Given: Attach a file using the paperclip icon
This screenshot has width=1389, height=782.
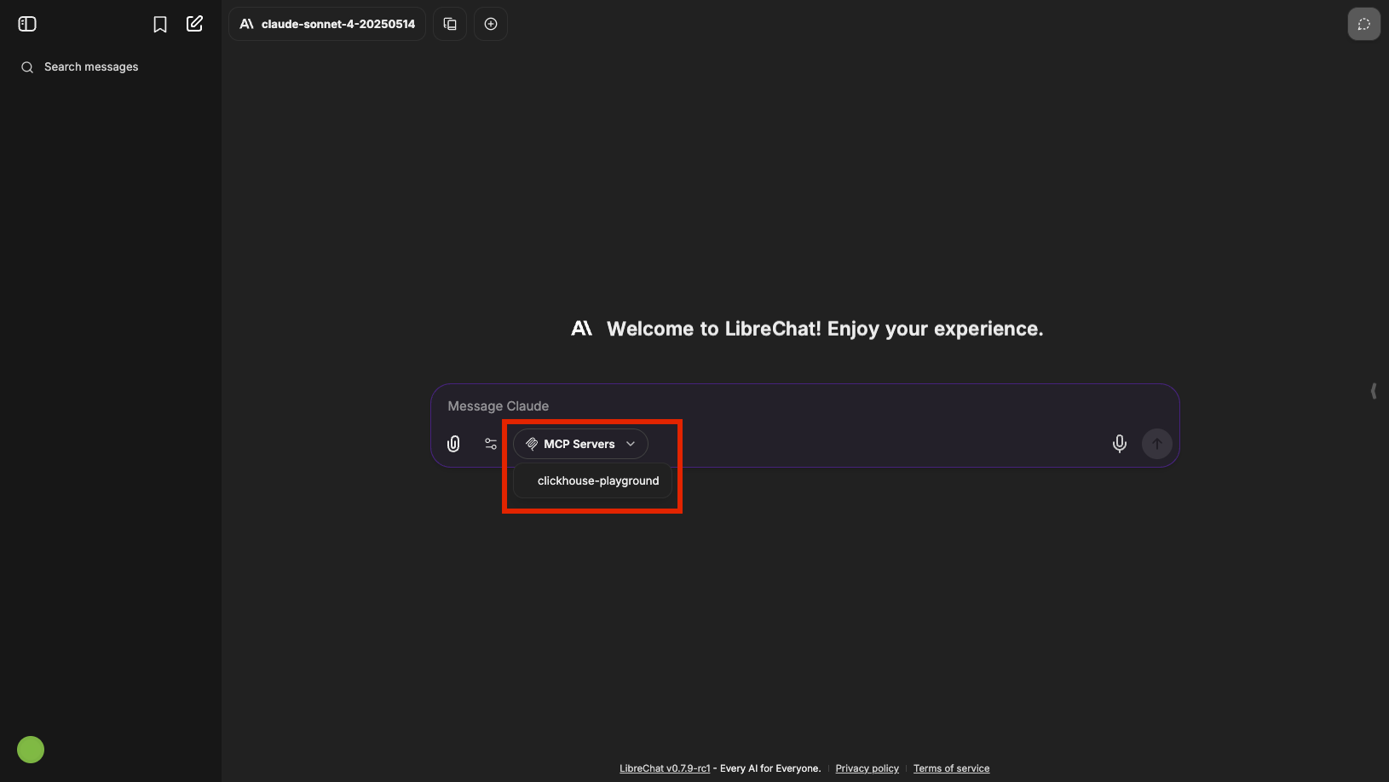Looking at the screenshot, I should [452, 443].
